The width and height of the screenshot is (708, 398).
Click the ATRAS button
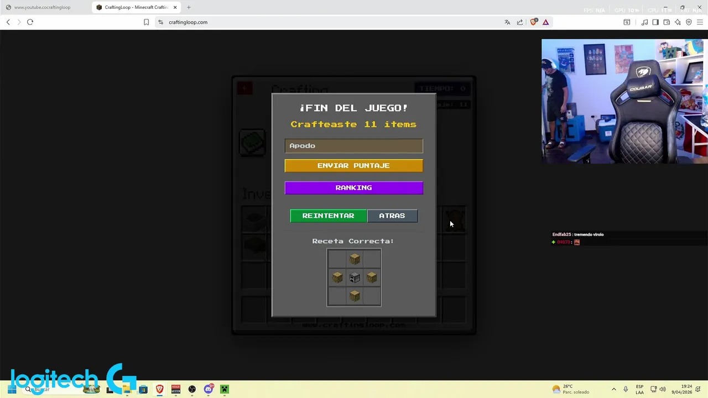(392, 216)
